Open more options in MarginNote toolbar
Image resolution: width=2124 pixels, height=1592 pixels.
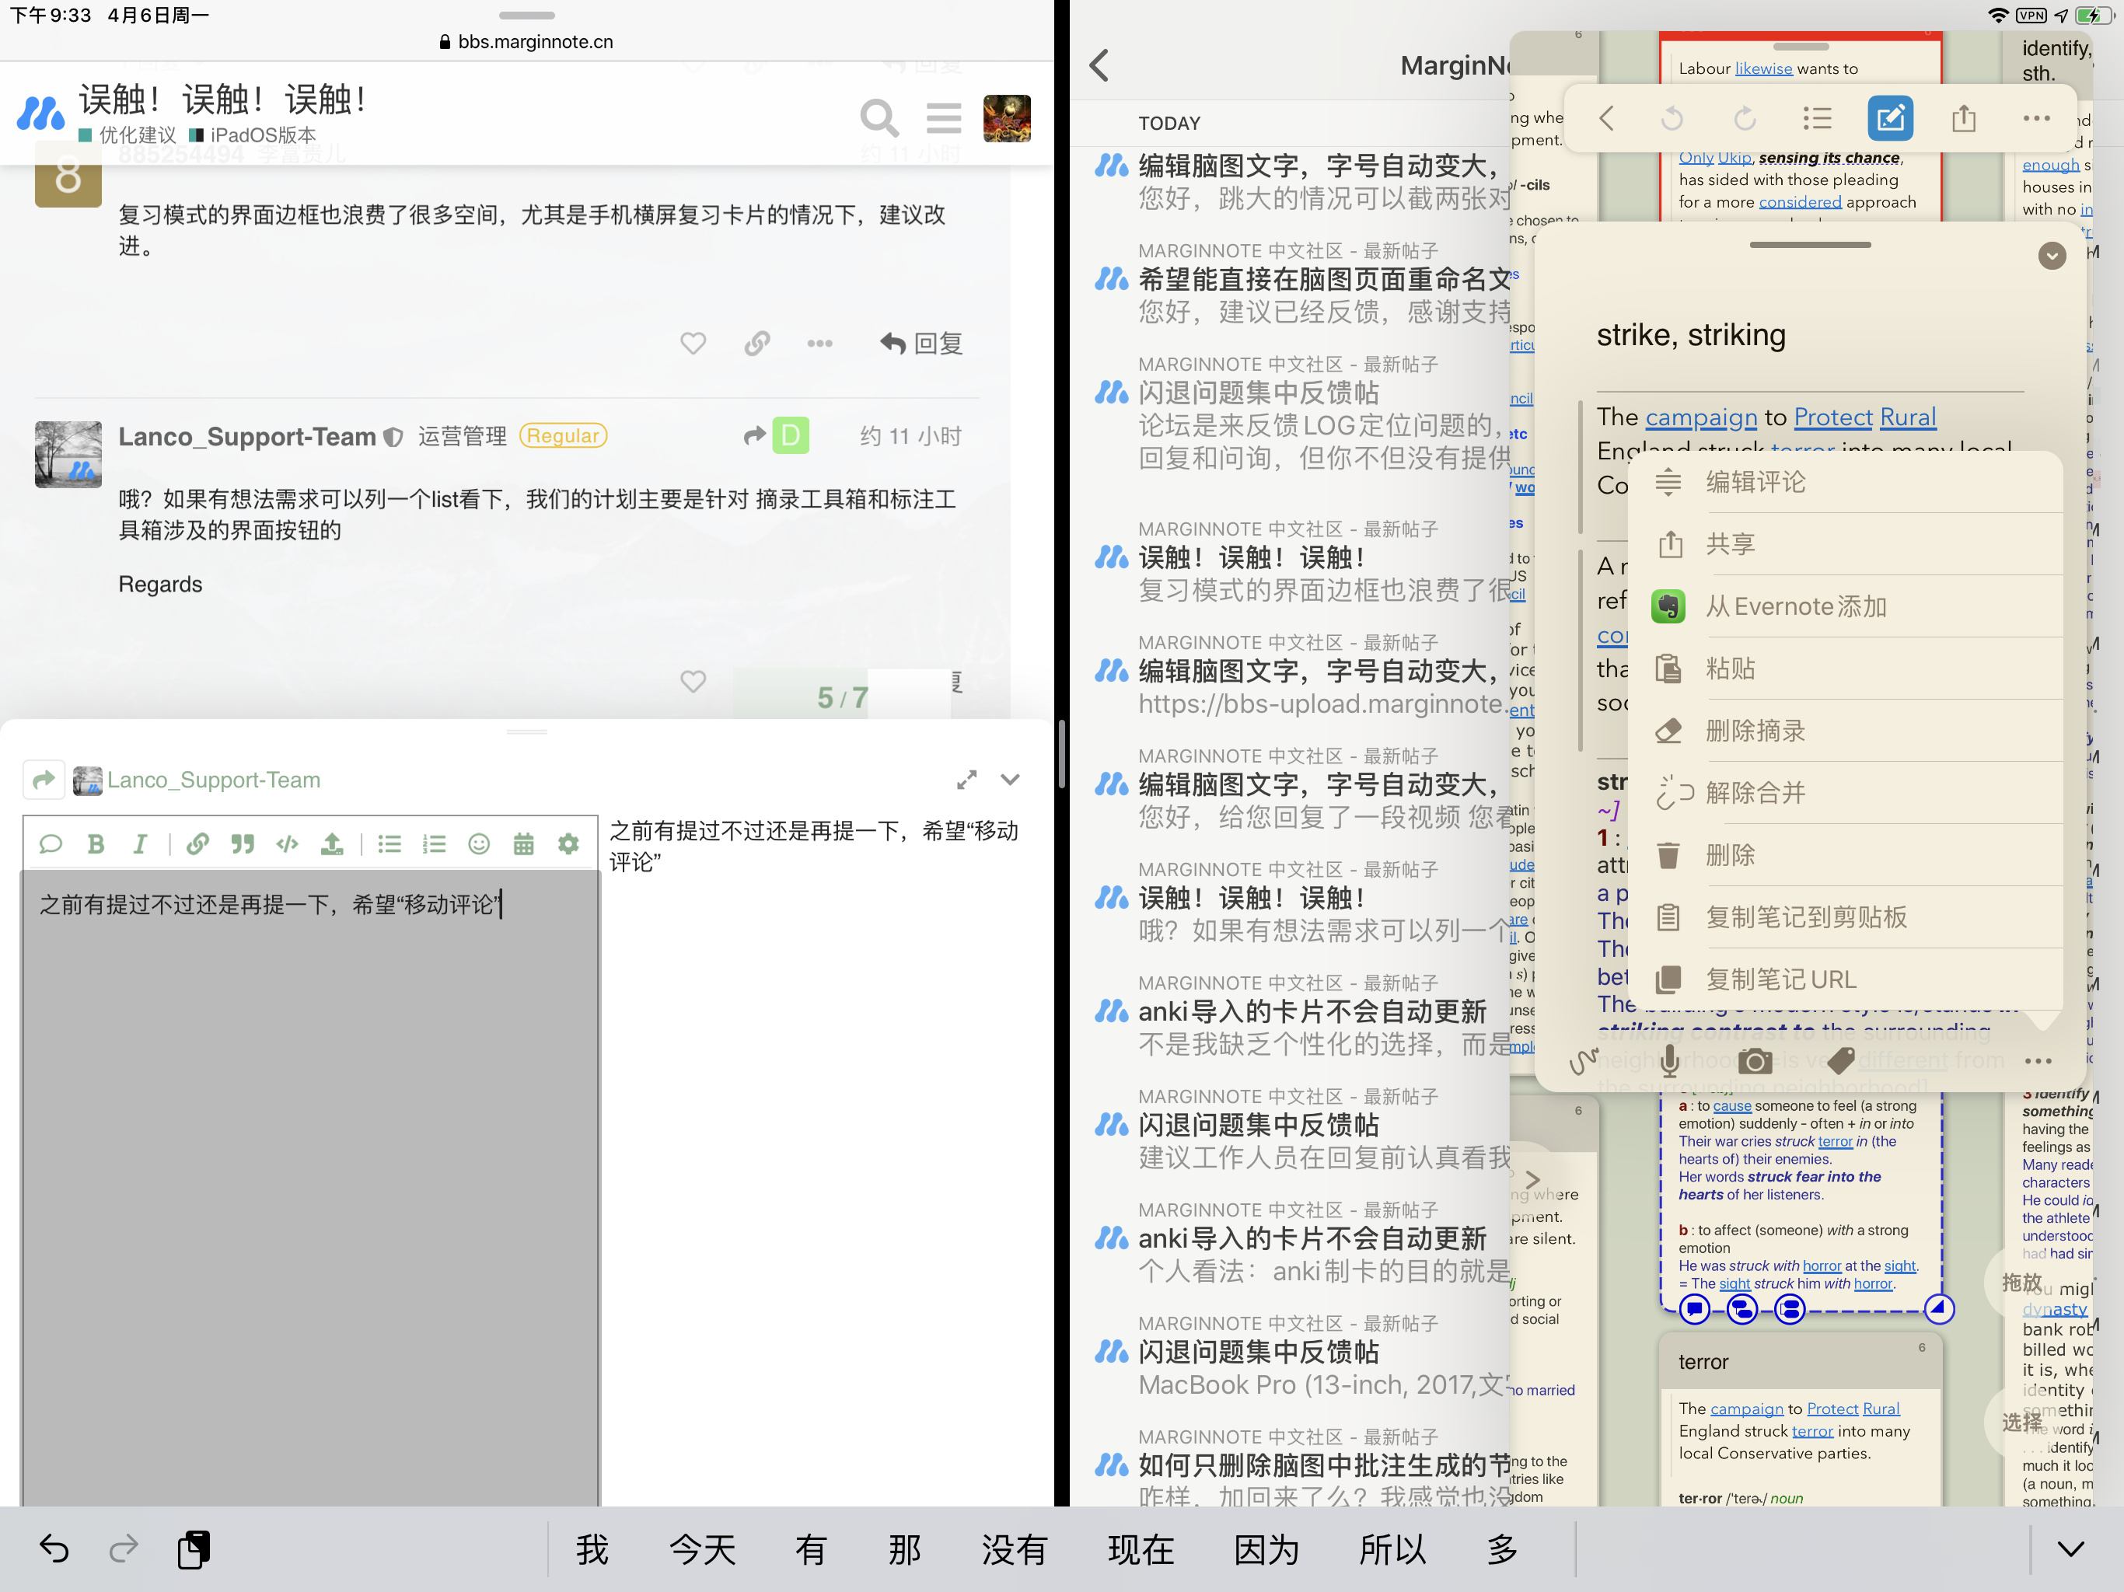[2035, 118]
